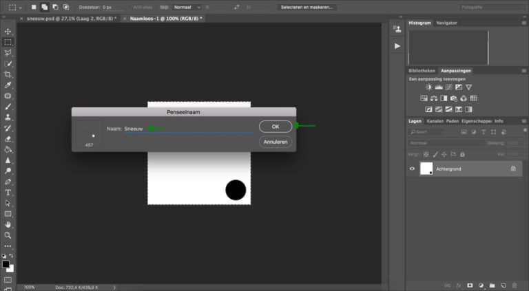
Task: Toggle the Anti-alias checkbox
Action: point(131,7)
